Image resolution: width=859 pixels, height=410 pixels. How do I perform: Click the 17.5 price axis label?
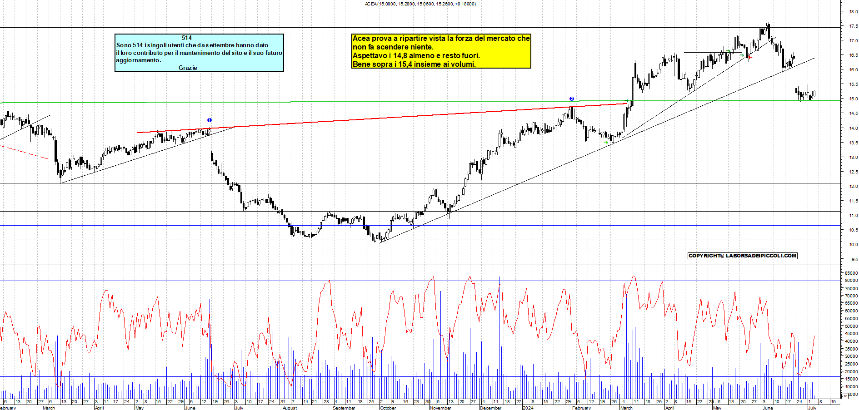coord(853,26)
